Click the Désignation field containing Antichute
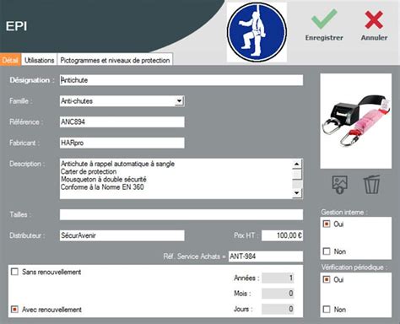 pyautogui.click(x=181, y=80)
